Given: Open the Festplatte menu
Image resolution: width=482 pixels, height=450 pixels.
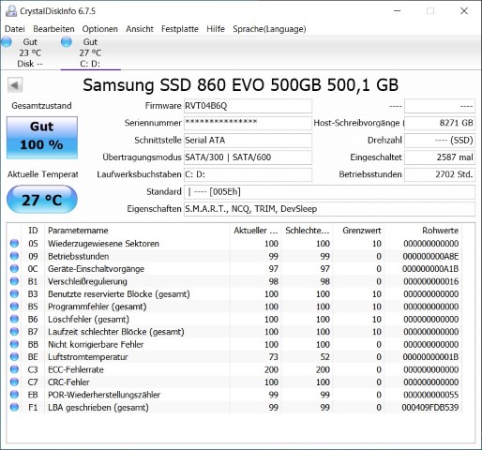Looking at the screenshot, I should [x=180, y=29].
